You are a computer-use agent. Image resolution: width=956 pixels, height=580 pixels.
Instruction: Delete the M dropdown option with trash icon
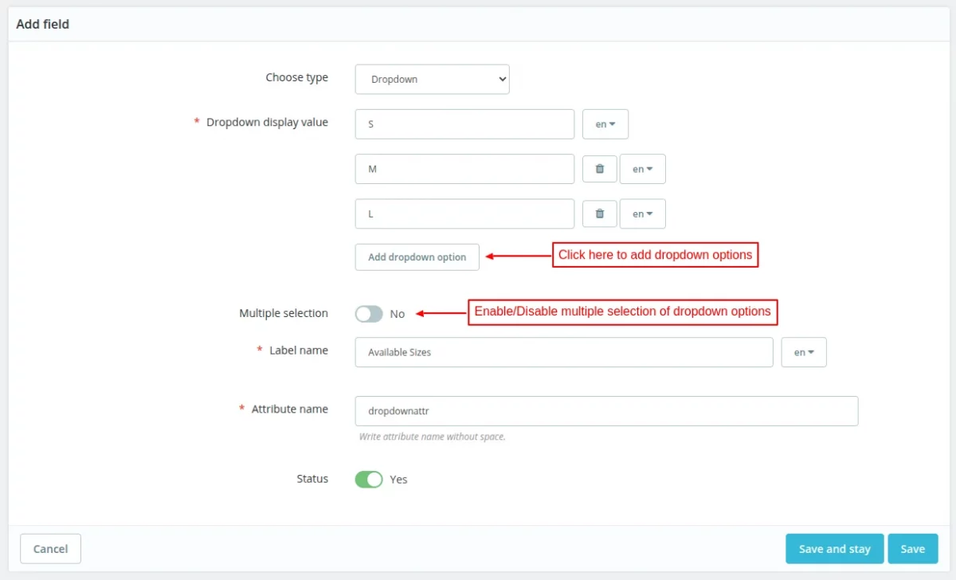[600, 169]
